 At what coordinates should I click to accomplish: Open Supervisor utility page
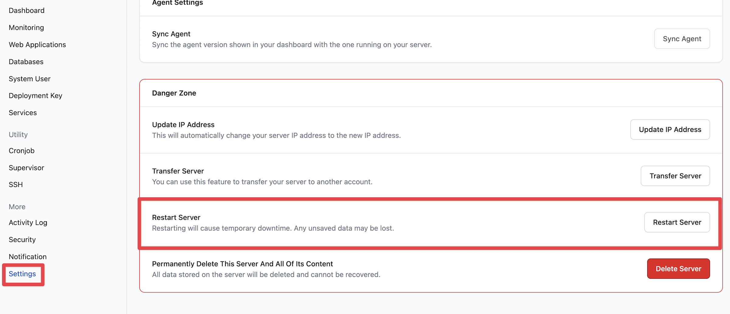coord(26,167)
